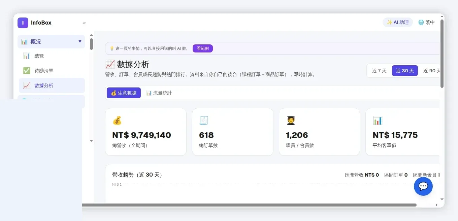The height and width of the screenshot is (221, 458).
Task: Click the sidebar scroll up arrow
Action: point(91,35)
